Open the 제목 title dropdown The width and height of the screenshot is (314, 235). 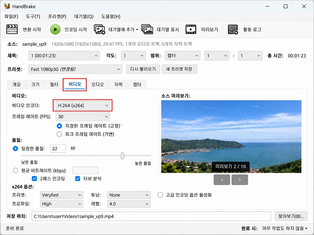64,56
